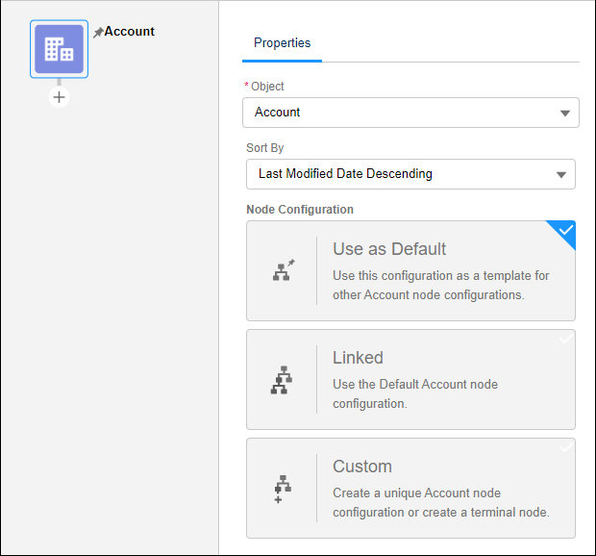The image size is (596, 556).
Task: Click the Linked hierarchy icon
Action: (280, 380)
